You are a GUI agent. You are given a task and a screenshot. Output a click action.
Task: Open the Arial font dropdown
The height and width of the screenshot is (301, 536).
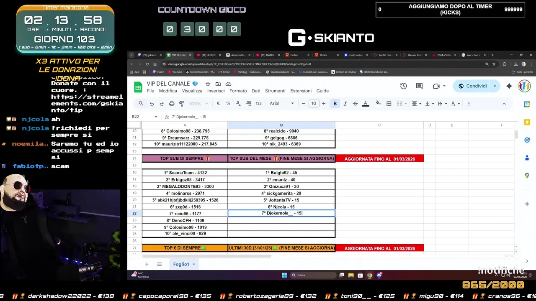point(282,104)
